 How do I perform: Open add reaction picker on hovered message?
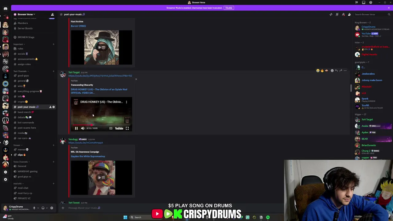tap(332, 71)
